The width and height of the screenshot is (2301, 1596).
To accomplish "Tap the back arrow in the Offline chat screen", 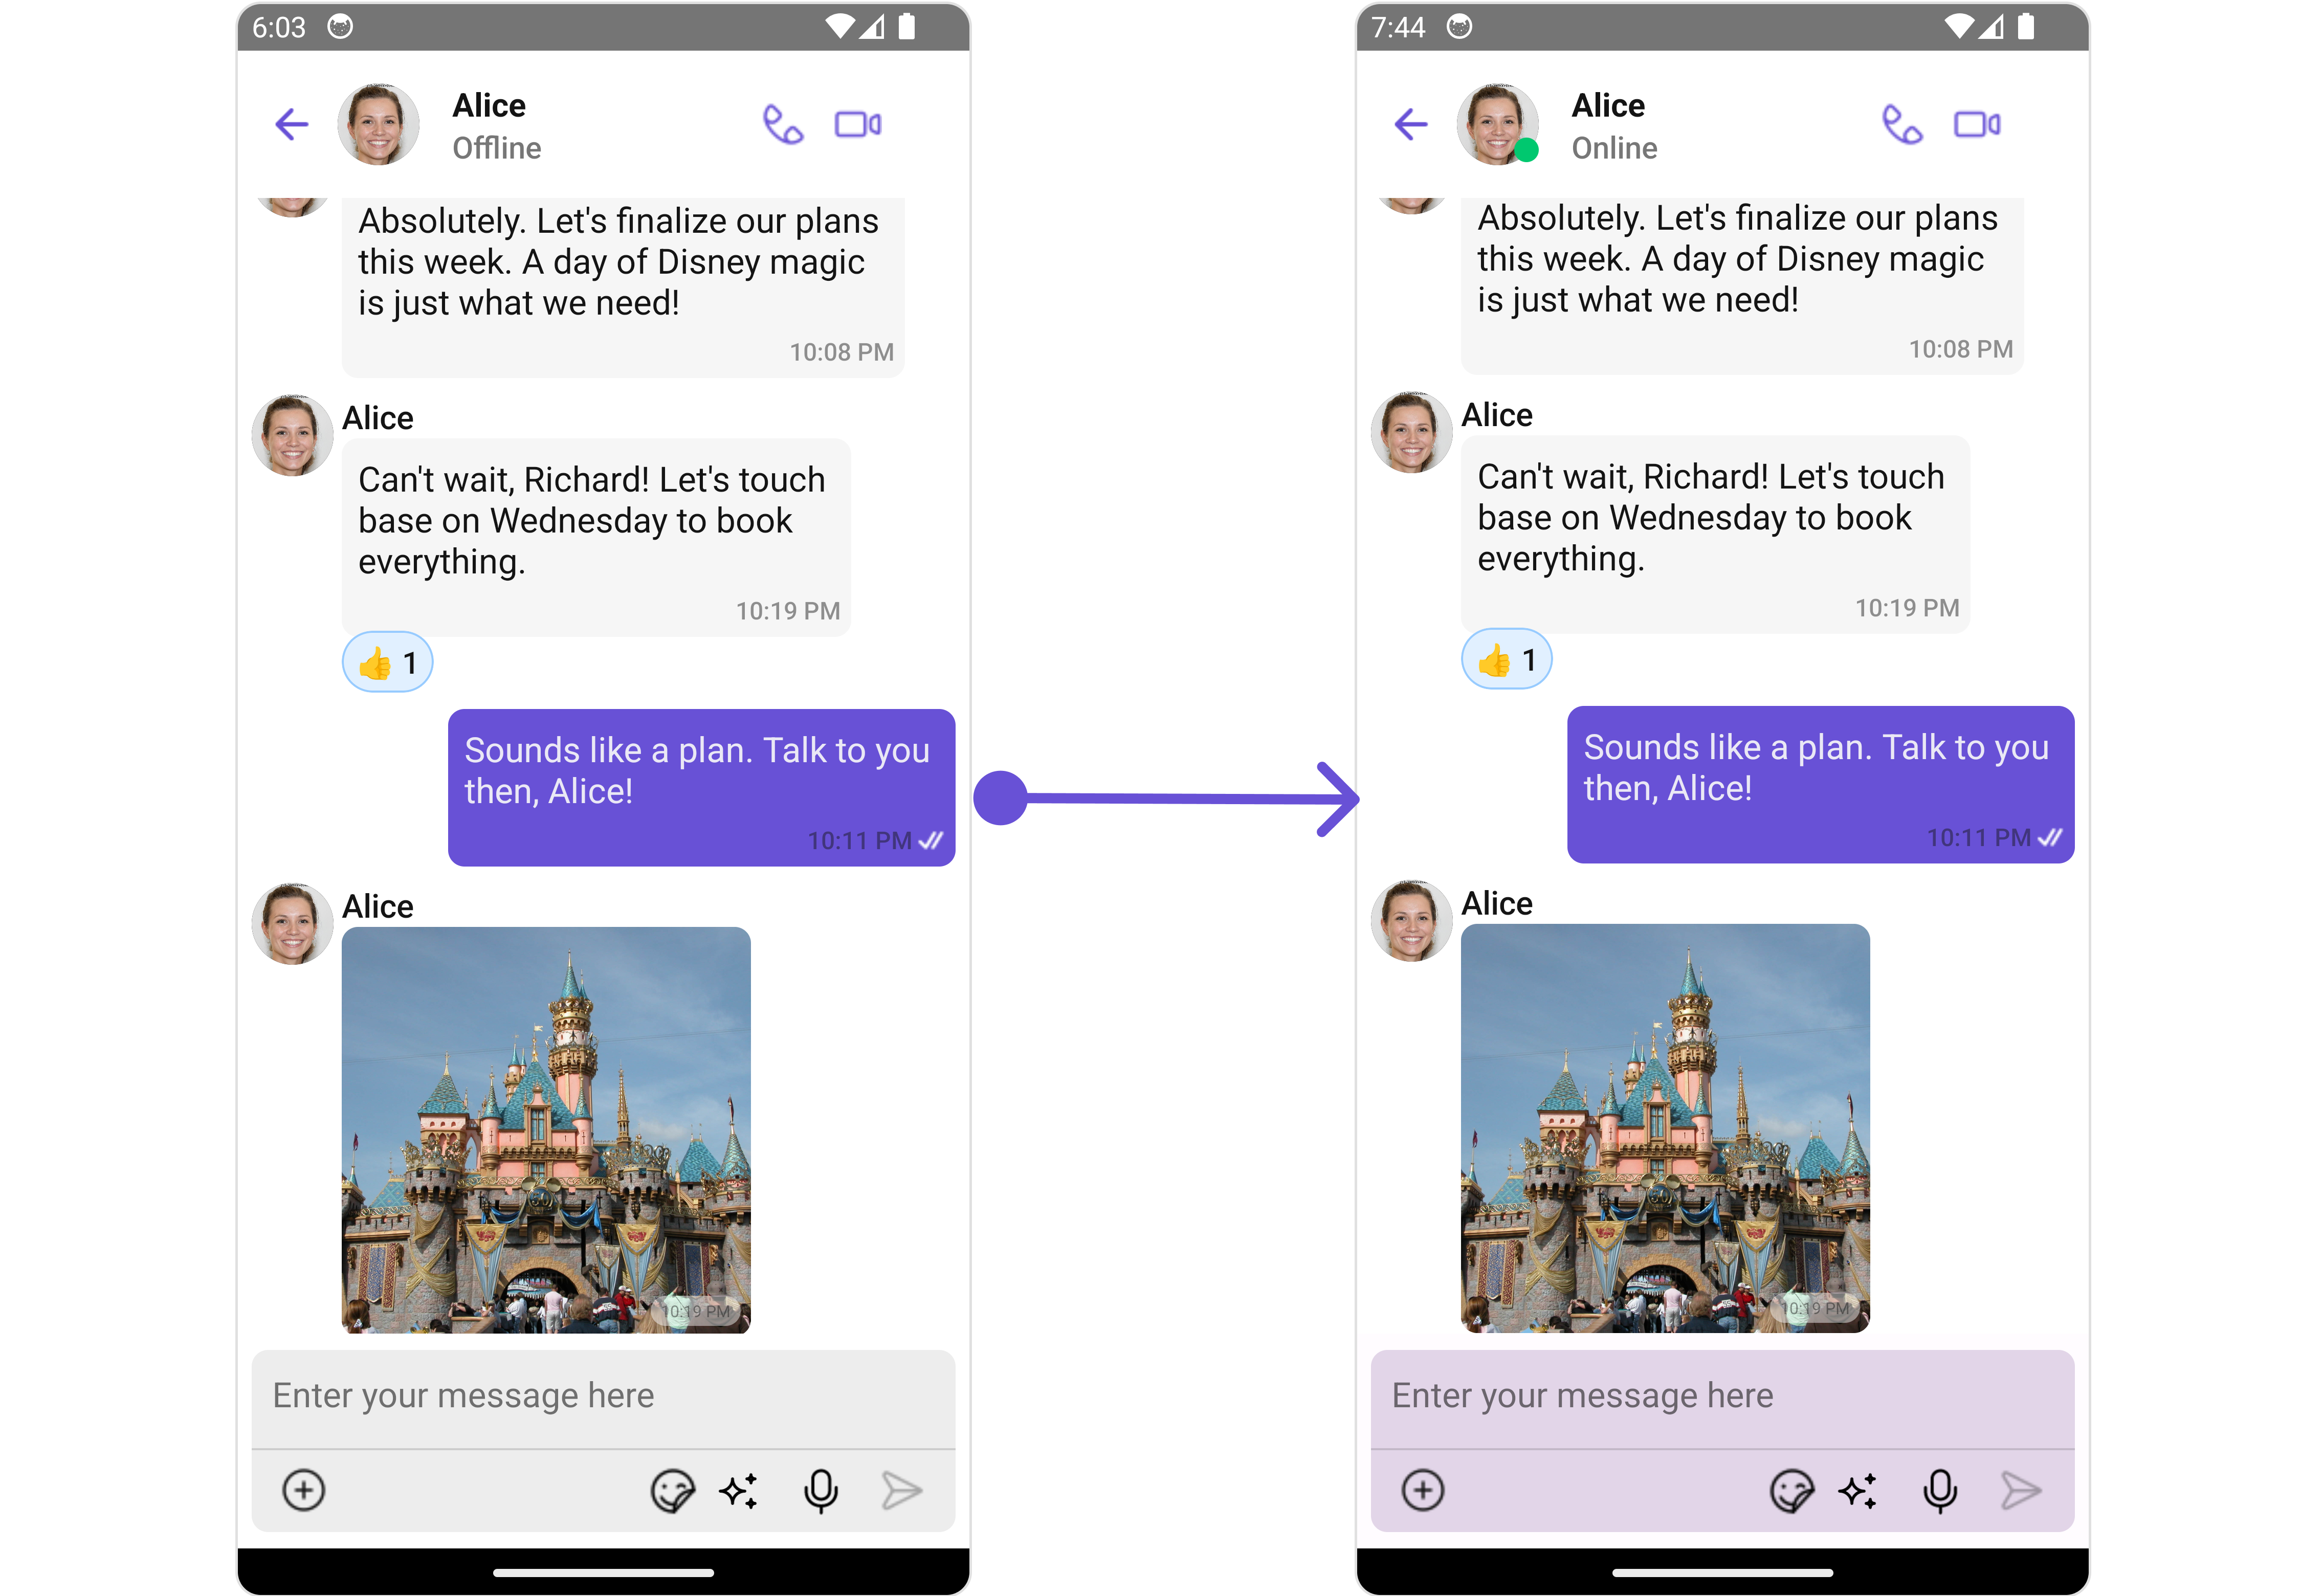I will 291,124.
